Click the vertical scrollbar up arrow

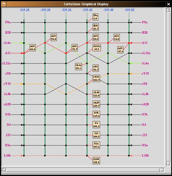point(168,10)
